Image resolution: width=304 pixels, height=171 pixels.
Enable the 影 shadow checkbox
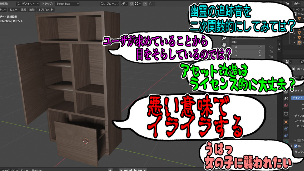coord(296,146)
